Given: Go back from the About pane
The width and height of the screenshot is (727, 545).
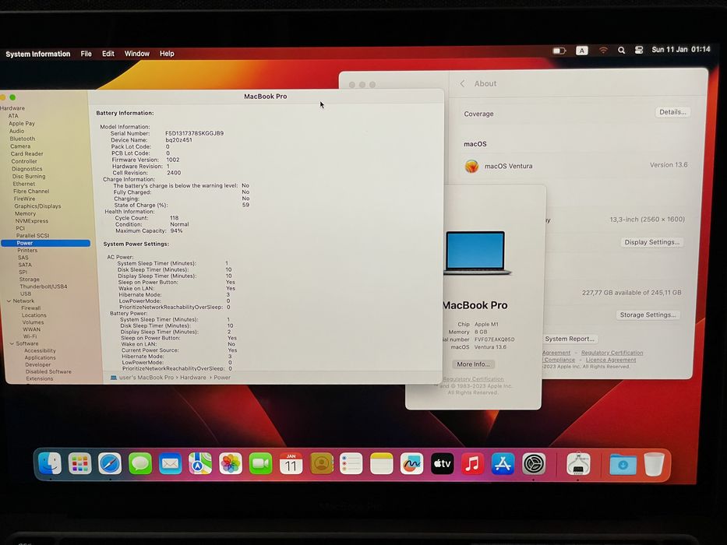Looking at the screenshot, I should point(462,83).
